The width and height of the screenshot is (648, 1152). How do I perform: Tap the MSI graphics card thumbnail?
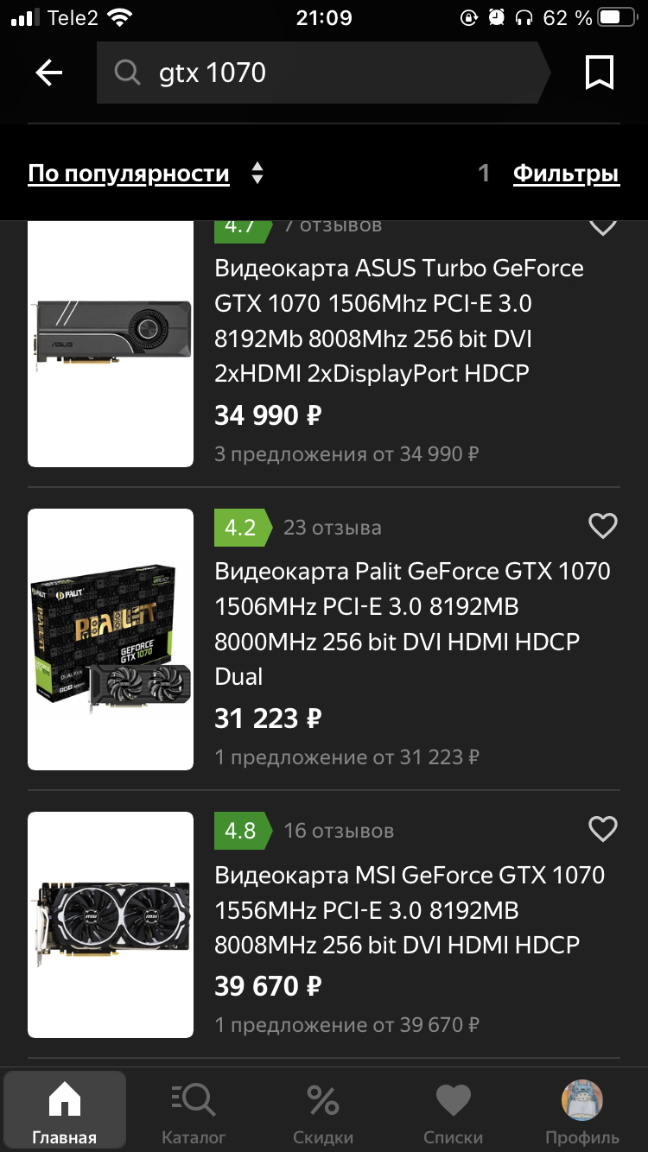pos(111,924)
